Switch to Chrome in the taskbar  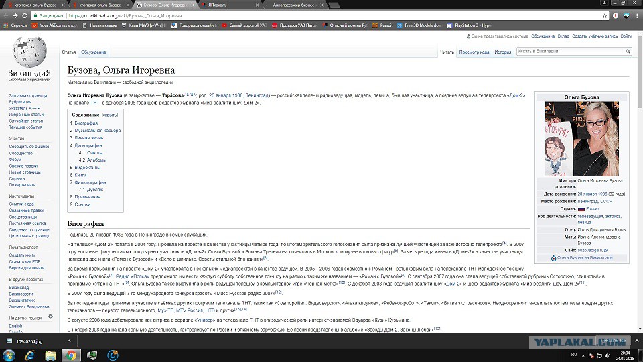71,355
